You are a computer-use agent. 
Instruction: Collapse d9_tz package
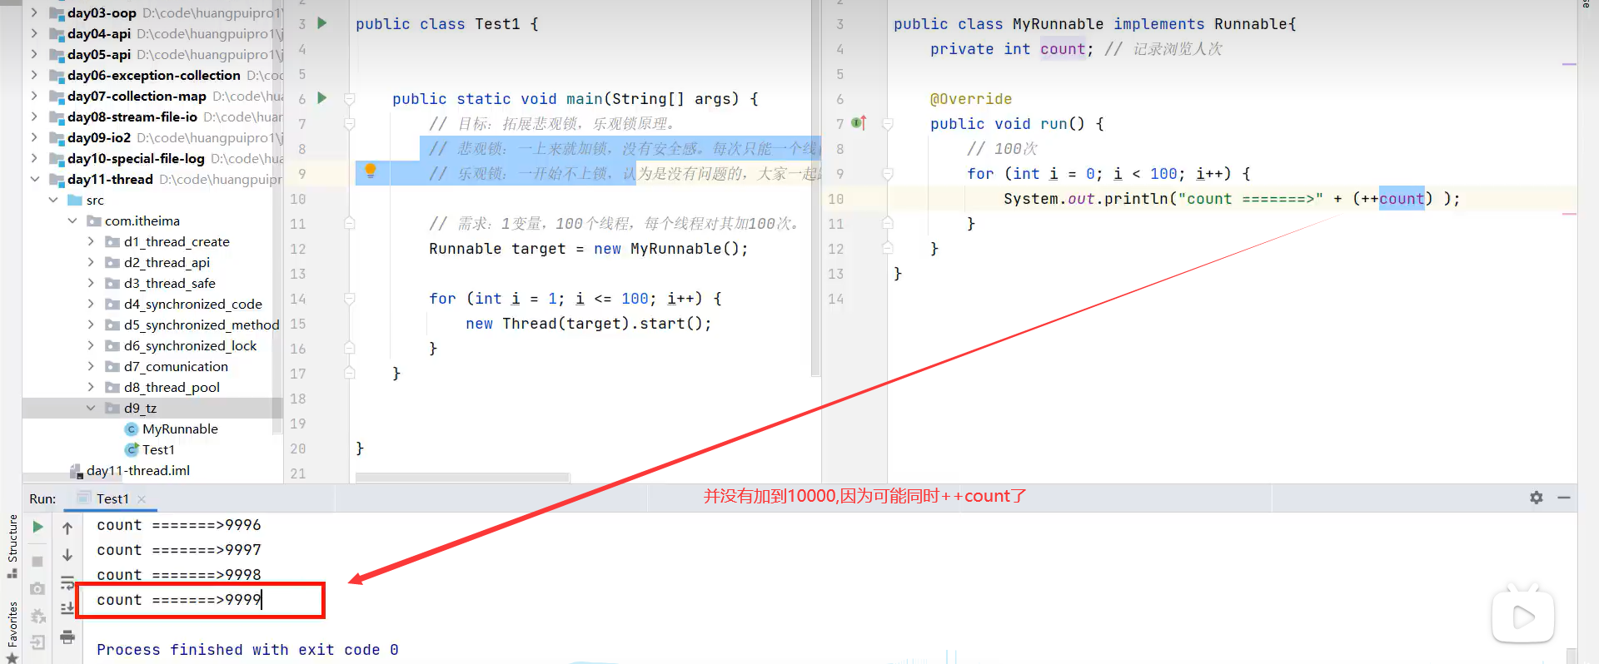click(x=91, y=408)
